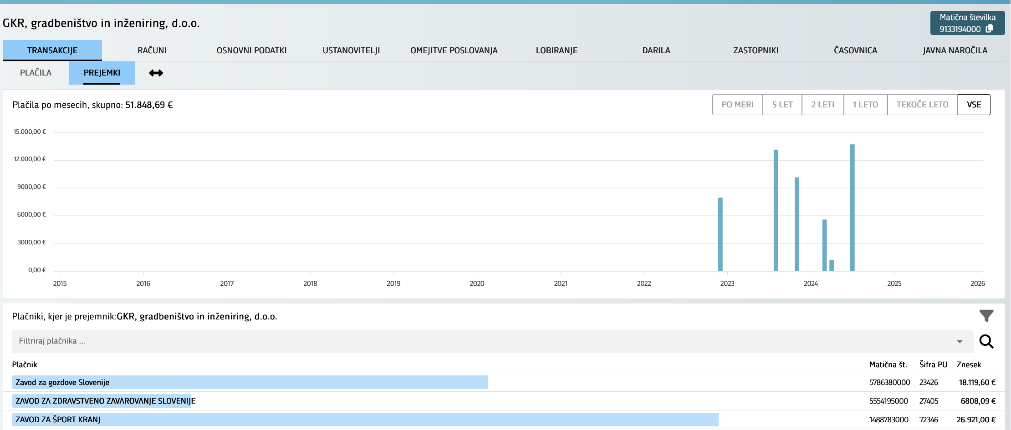Click the double-arrow swap transactions icon

click(156, 73)
